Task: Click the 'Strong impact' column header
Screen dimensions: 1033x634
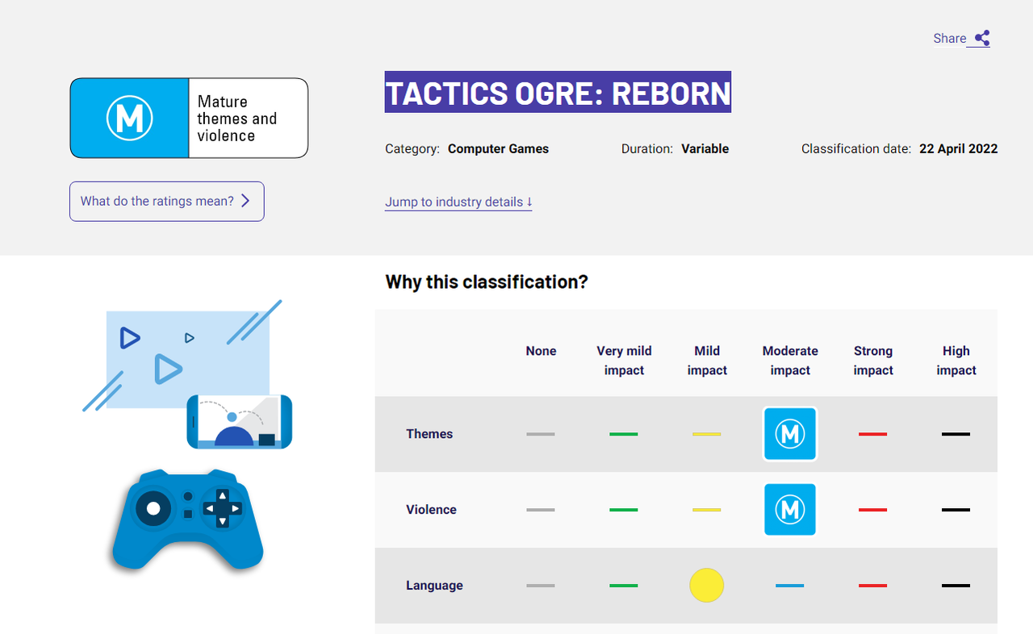Action: point(873,361)
